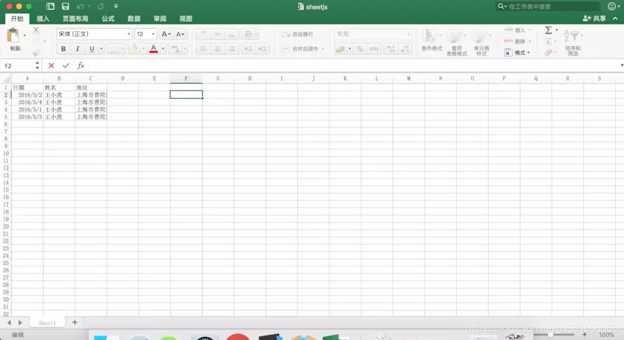Click the 条件格式 button

pyautogui.click(x=431, y=41)
